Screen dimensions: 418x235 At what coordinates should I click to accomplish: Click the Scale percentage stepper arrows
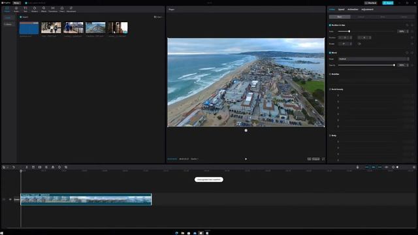[x=408, y=31]
